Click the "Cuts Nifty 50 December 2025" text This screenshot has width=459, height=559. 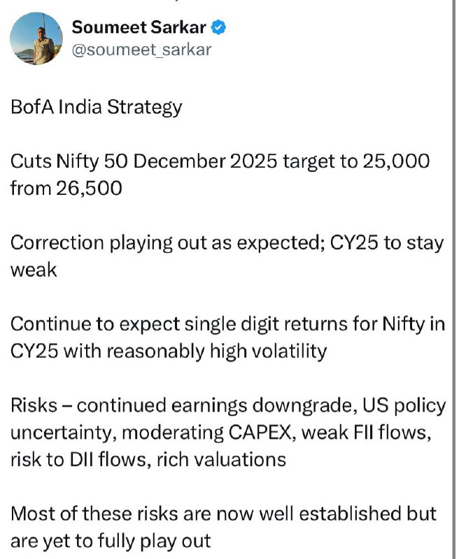tap(144, 161)
